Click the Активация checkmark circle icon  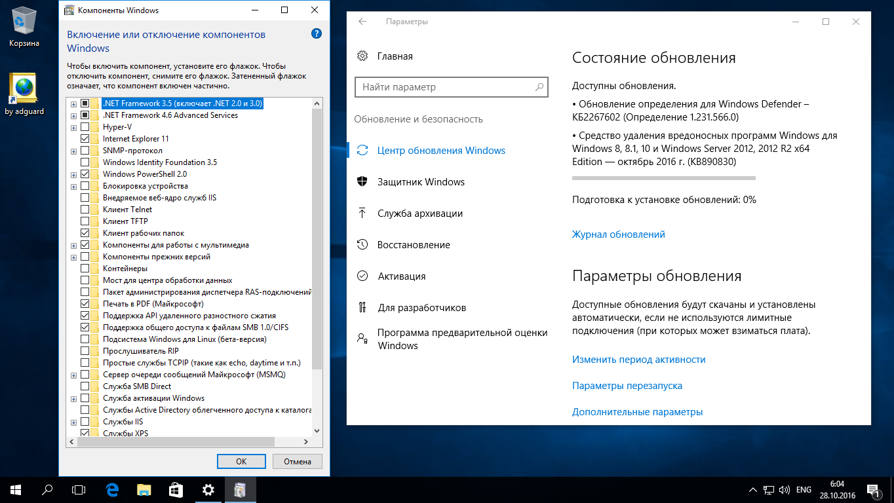[x=362, y=276]
